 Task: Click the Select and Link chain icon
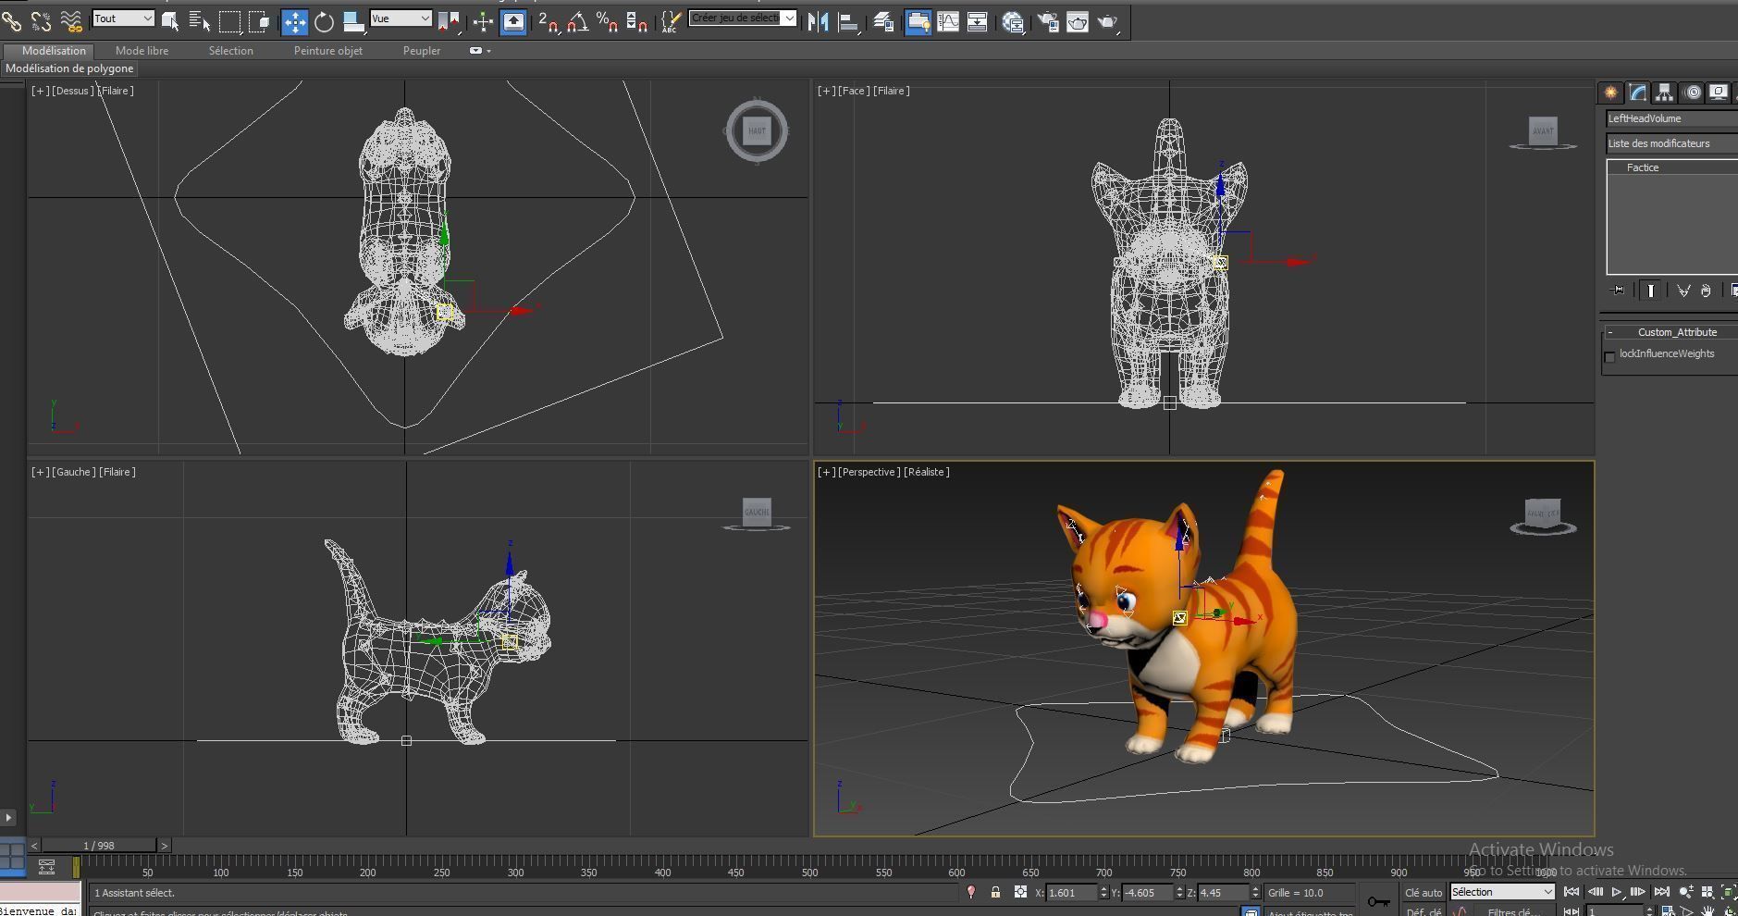[12, 20]
